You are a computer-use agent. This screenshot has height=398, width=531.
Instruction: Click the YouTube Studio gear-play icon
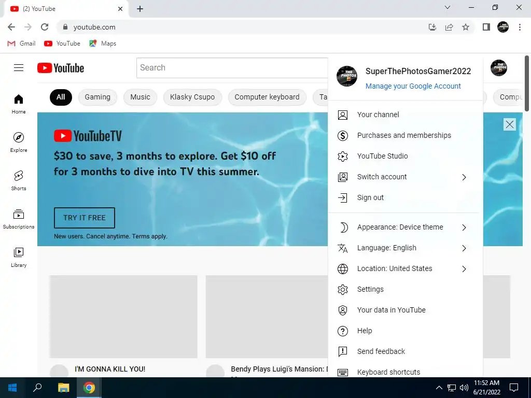pos(343,157)
